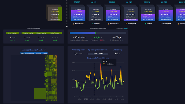Select the Coinjoin filter
Viewport: 185px width, 104px height.
point(39,53)
